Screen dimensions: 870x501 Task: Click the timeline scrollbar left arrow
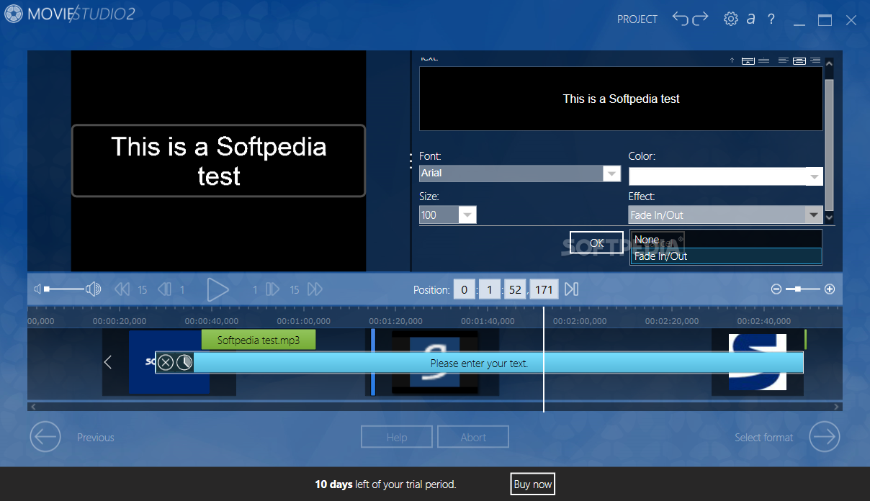click(x=33, y=407)
